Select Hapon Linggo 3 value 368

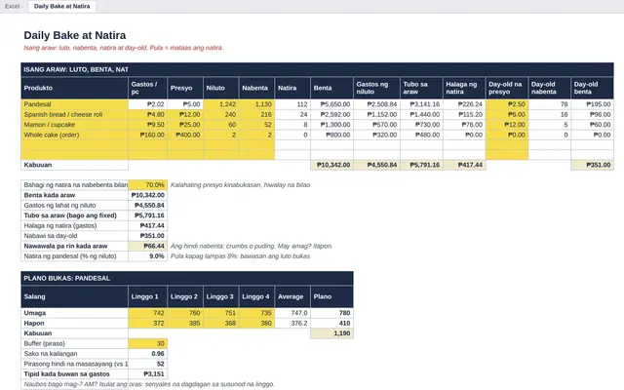coord(221,323)
